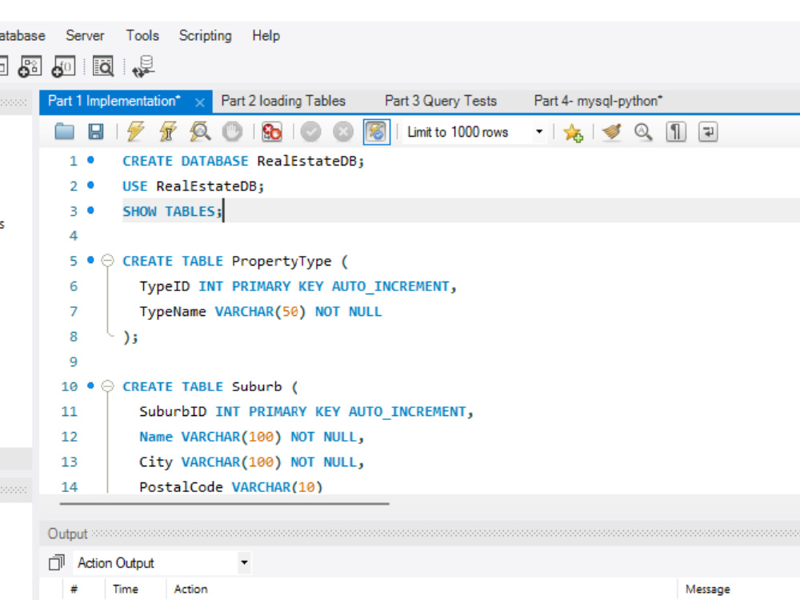Viewport: 800px width, 600px height.
Task: Click the statement marker dot on line 1
Action: coord(91,160)
